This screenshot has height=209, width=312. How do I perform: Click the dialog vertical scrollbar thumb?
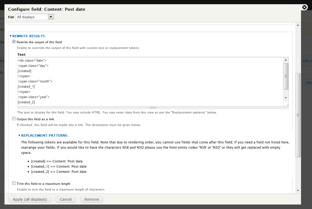point(298,115)
